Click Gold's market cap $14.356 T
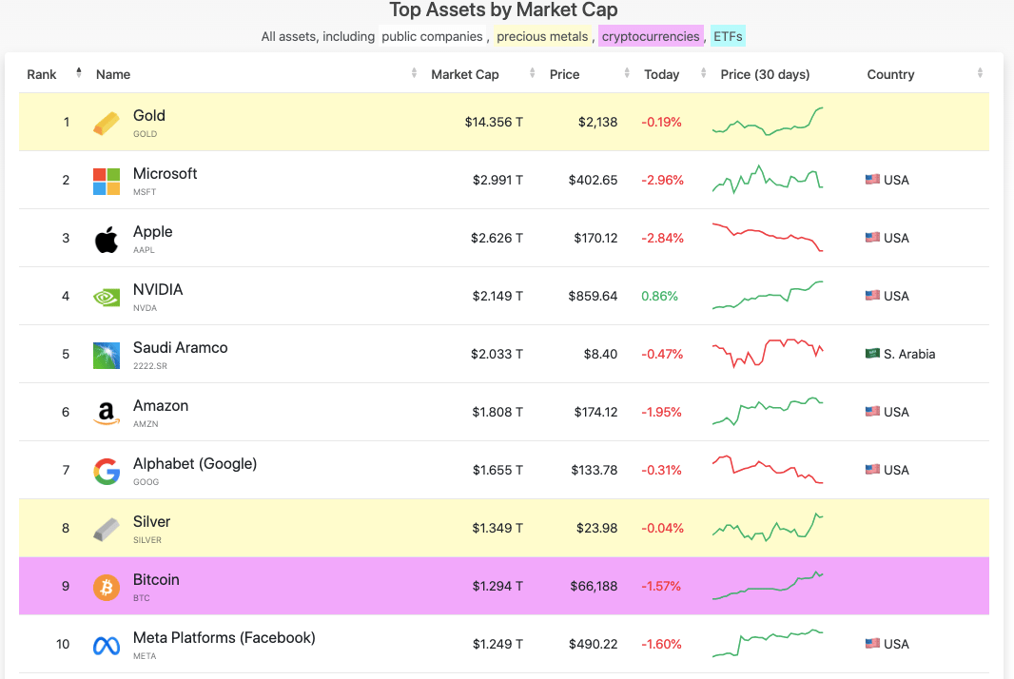The height and width of the screenshot is (679, 1014). click(494, 122)
